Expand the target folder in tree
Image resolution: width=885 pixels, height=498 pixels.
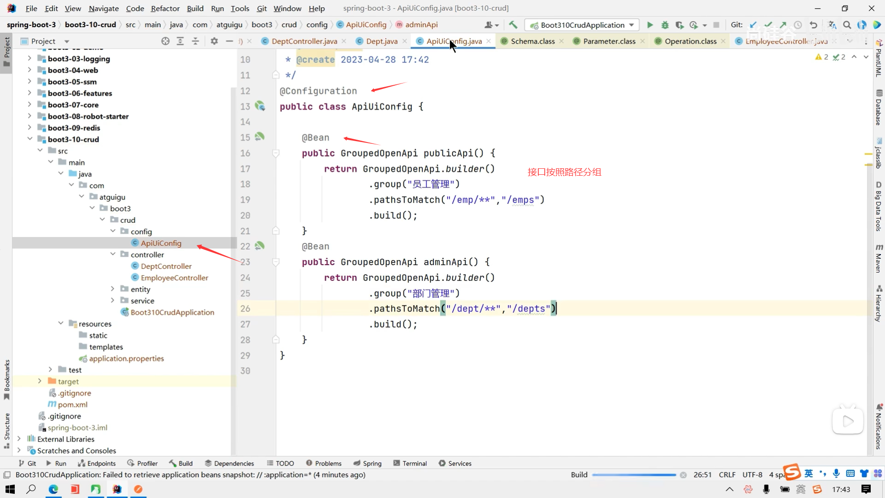40,381
